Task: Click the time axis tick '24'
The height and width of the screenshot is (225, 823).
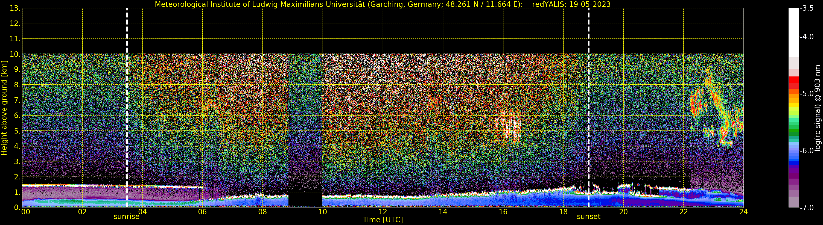Action: [x=743, y=212]
